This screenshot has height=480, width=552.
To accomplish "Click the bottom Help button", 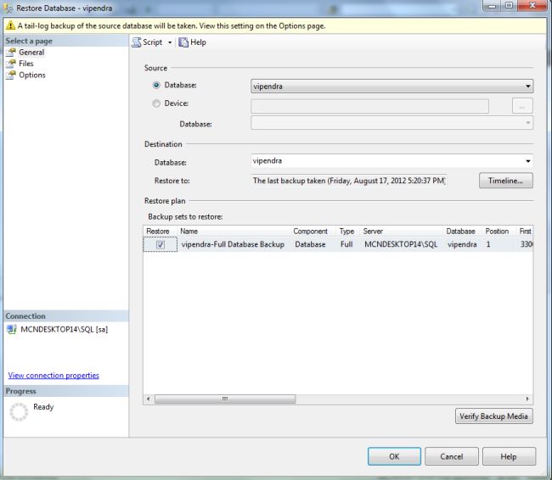I will click(x=509, y=456).
